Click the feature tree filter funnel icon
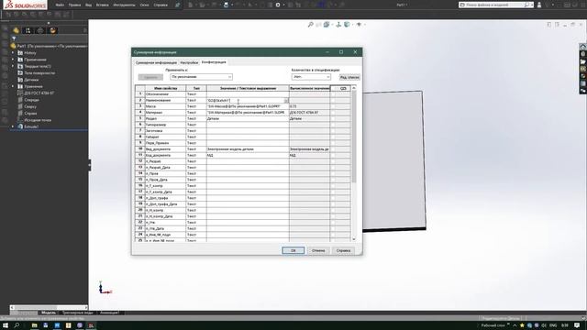 pos(14,38)
